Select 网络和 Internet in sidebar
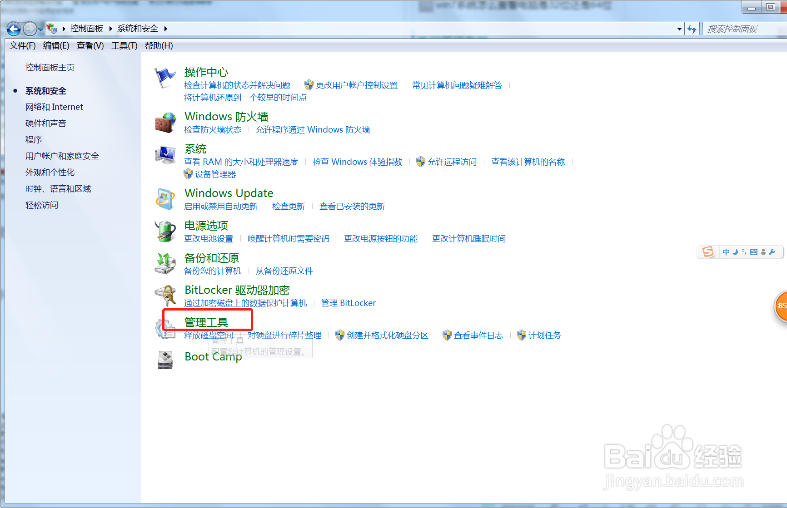This screenshot has height=508, width=787. (54, 107)
